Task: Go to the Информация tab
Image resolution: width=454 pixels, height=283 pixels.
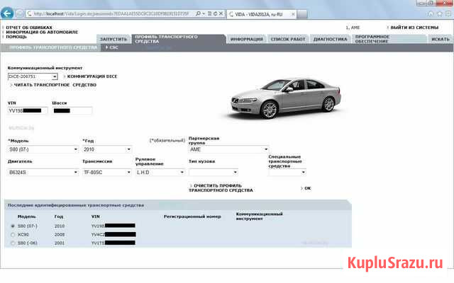Action: coord(246,40)
